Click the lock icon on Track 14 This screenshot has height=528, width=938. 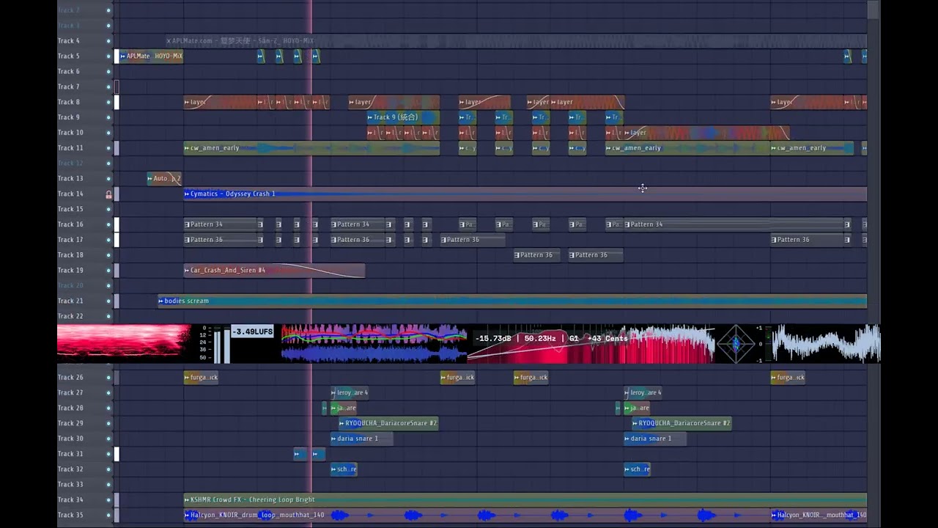tap(108, 194)
